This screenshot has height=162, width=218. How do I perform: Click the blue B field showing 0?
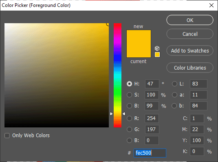coord(152,140)
